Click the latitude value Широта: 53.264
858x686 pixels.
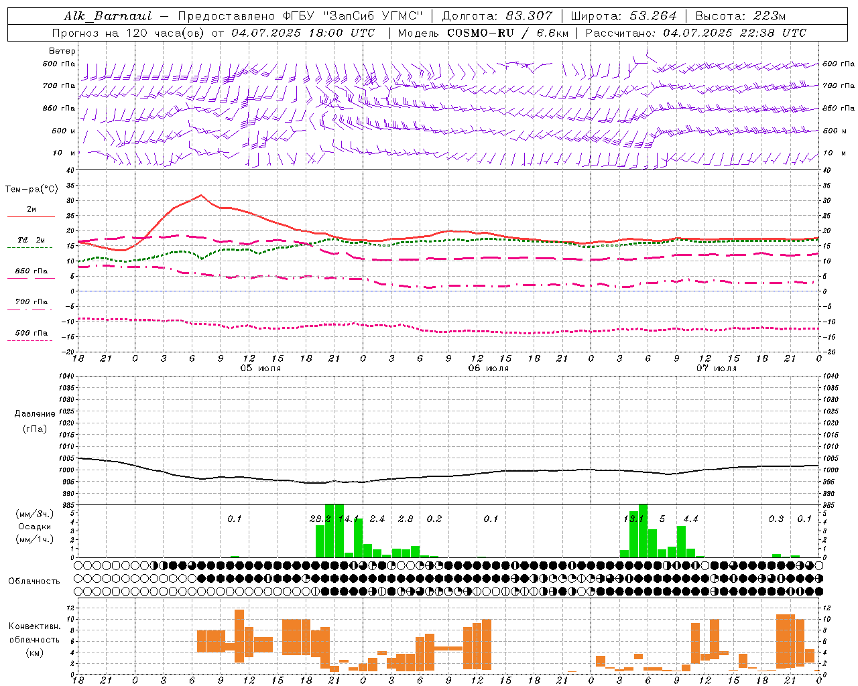point(623,16)
